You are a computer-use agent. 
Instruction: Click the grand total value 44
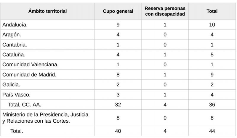coord(212,131)
